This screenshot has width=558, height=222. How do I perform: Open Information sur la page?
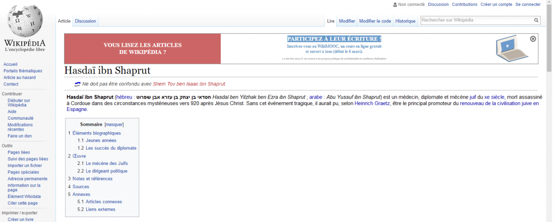pyautogui.click(x=24, y=188)
